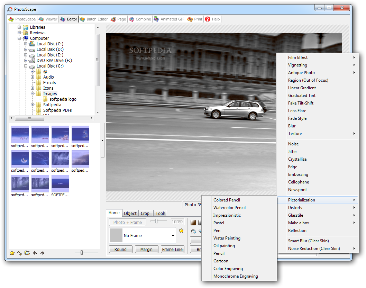This screenshot has height=288, width=366.
Task: Click the back arrow icon near the slider
Action: [x=35, y=253]
